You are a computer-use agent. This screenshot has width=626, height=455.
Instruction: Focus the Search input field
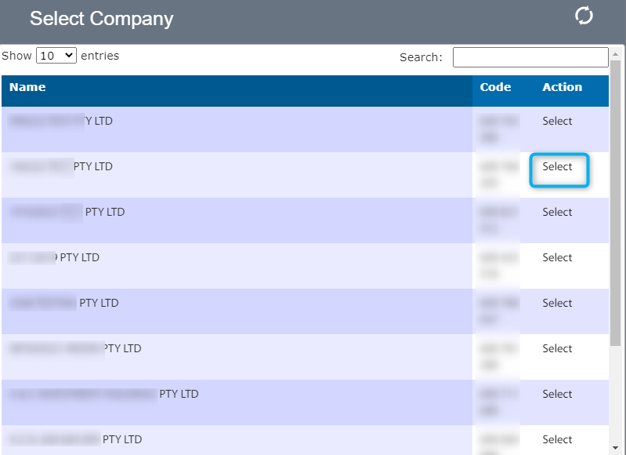[530, 57]
